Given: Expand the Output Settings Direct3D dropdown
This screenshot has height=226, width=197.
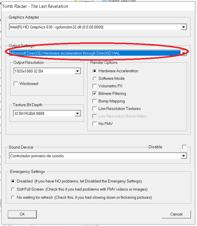Looking at the screenshot, I should coord(183,53).
